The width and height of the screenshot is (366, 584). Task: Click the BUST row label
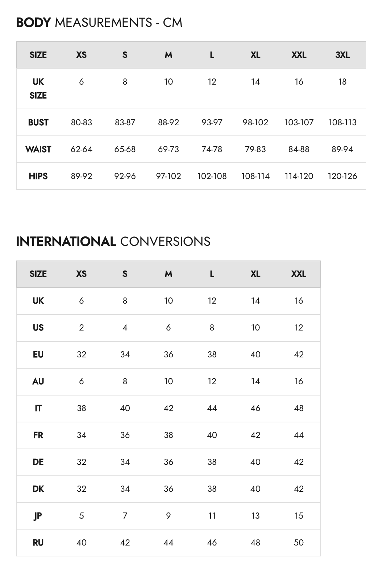tap(38, 122)
